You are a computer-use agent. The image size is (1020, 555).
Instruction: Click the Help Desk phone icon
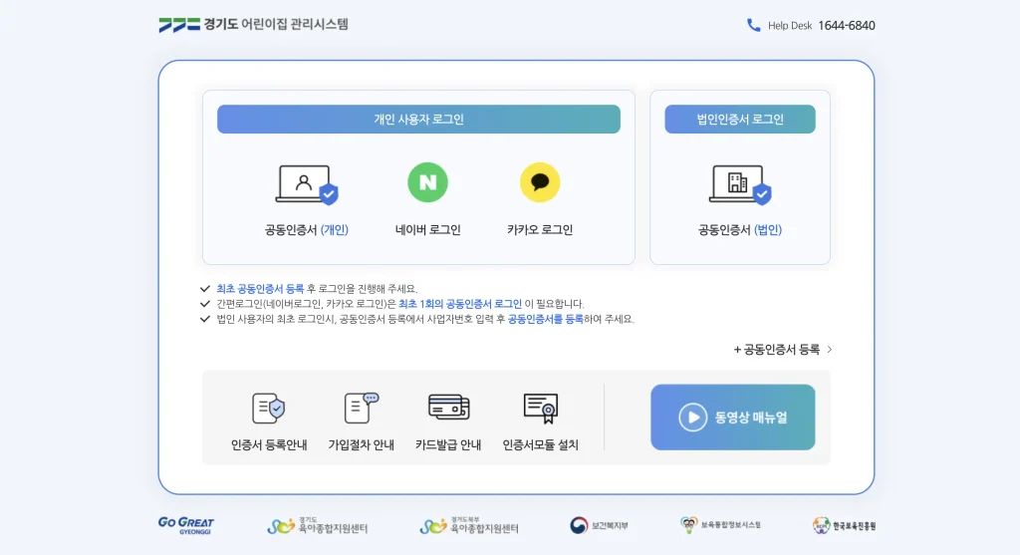pos(753,25)
